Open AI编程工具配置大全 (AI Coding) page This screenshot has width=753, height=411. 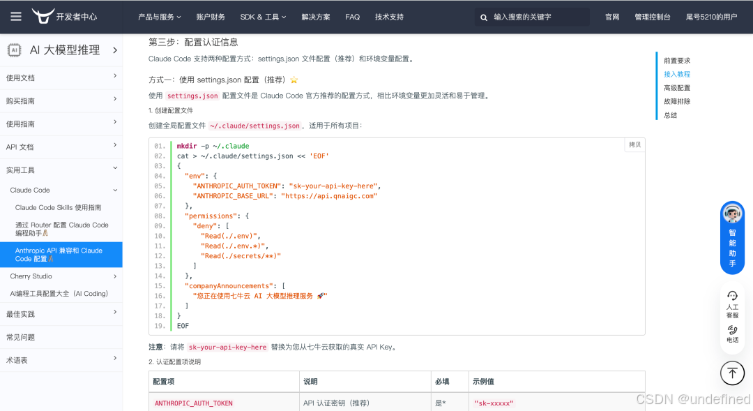59,293
